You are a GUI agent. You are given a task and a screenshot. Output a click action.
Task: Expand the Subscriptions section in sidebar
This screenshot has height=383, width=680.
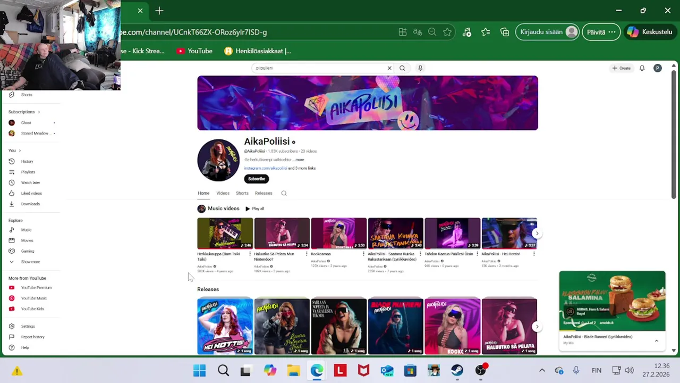click(x=24, y=112)
